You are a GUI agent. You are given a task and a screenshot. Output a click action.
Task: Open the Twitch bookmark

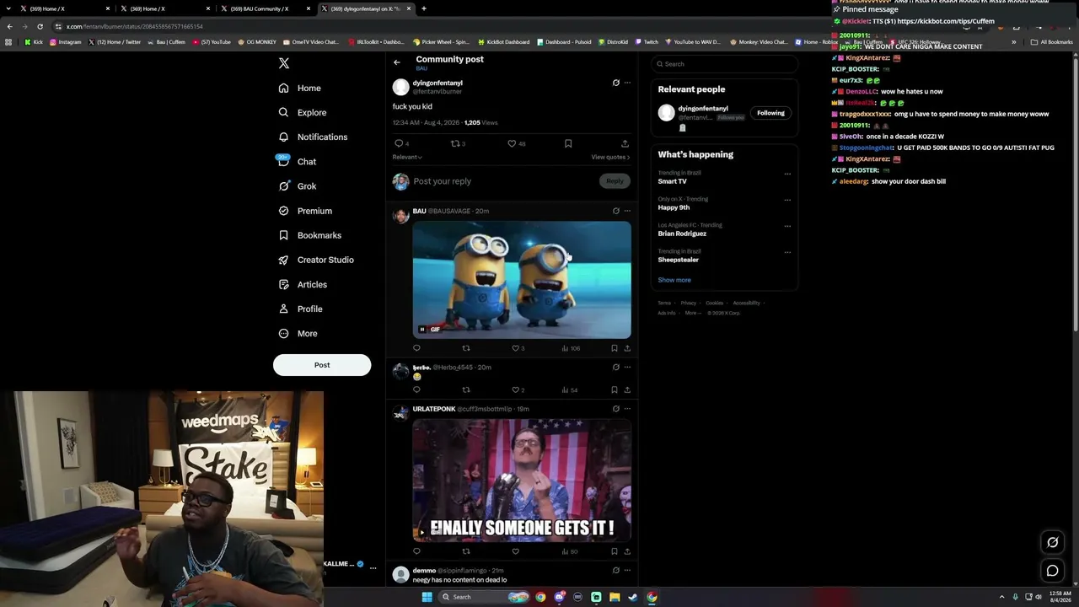point(647,42)
